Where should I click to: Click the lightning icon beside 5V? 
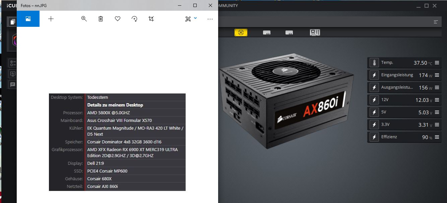[x=374, y=112]
